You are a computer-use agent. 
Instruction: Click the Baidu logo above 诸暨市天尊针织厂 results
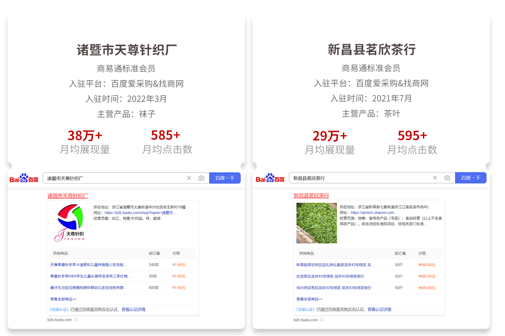tap(24, 178)
